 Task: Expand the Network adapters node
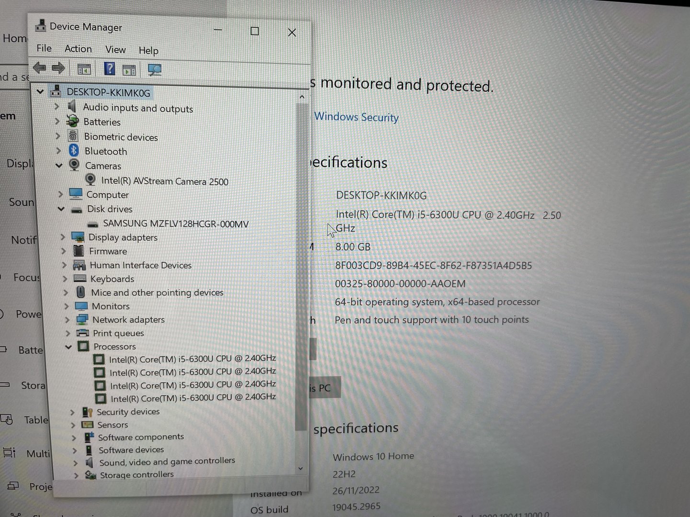tap(67, 319)
